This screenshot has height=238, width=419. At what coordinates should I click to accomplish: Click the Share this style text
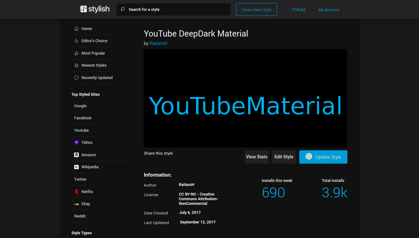click(158, 153)
